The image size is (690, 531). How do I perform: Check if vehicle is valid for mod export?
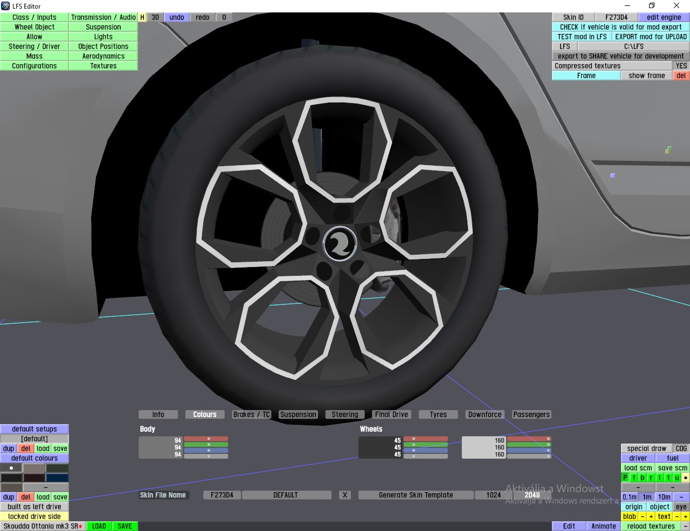tap(620, 27)
